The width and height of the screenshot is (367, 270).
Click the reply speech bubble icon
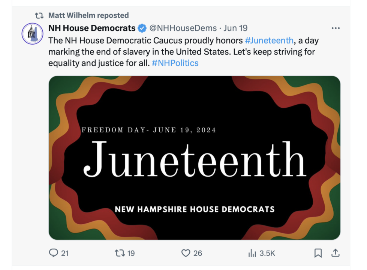point(54,253)
